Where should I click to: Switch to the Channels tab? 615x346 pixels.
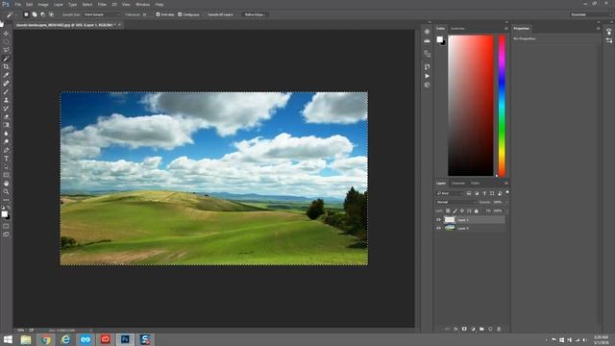click(457, 184)
